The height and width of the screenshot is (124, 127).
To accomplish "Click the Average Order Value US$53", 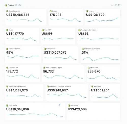I will click(x=84, y=34).
